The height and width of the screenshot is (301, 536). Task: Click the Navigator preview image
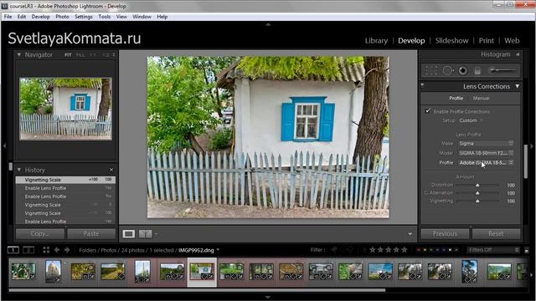coord(65,109)
